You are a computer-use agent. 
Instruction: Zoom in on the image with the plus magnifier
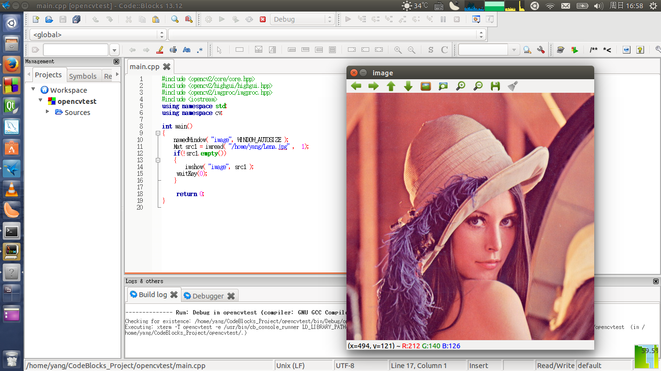pyautogui.click(x=461, y=86)
